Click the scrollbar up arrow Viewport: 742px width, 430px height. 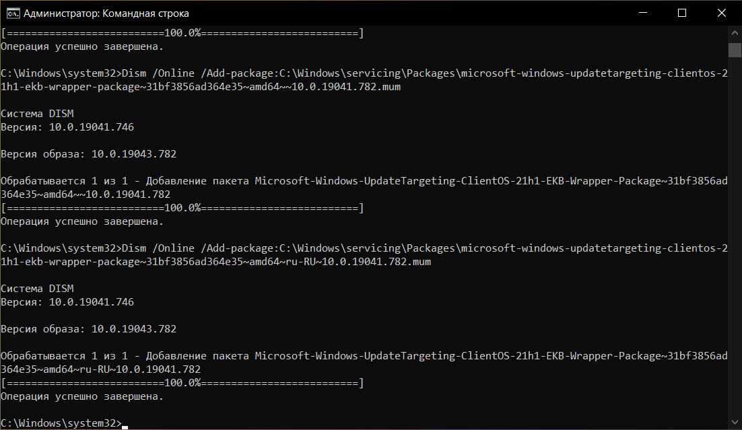pyautogui.click(x=735, y=32)
